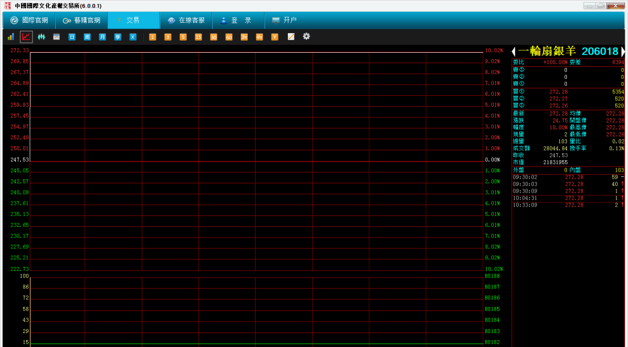Click the orange Y interval icon
The width and height of the screenshot is (628, 347).
(x=274, y=37)
